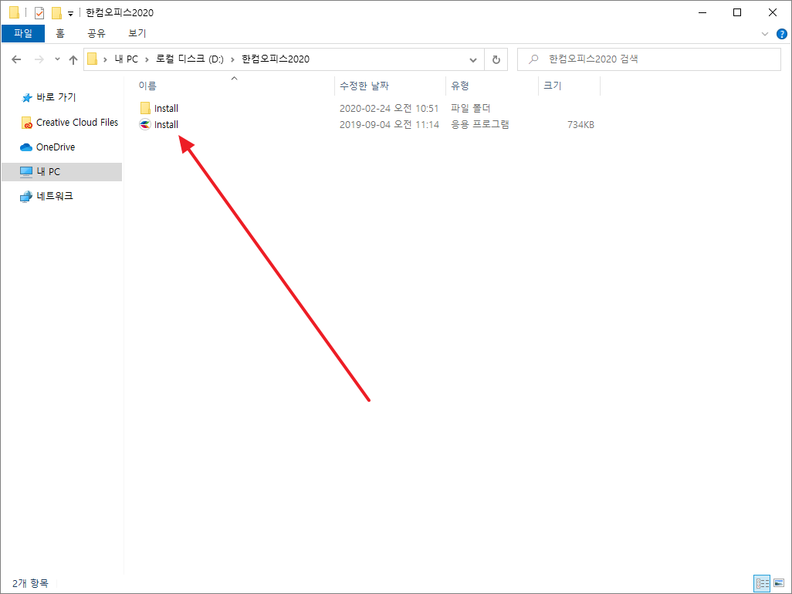Click the Properties quick access icon
The height and width of the screenshot is (594, 792).
point(39,12)
